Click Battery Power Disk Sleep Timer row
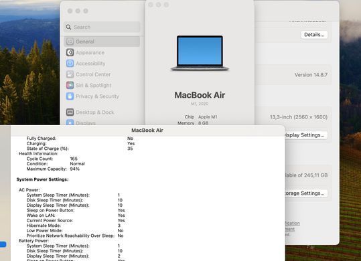This screenshot has height=261, width=361. [74, 251]
